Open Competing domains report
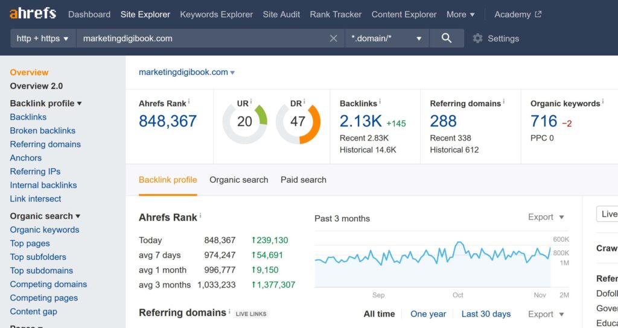 point(48,285)
